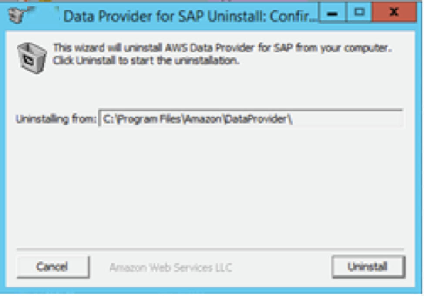Click the Uninstall button
The width and height of the screenshot is (424, 297).
pos(368,267)
